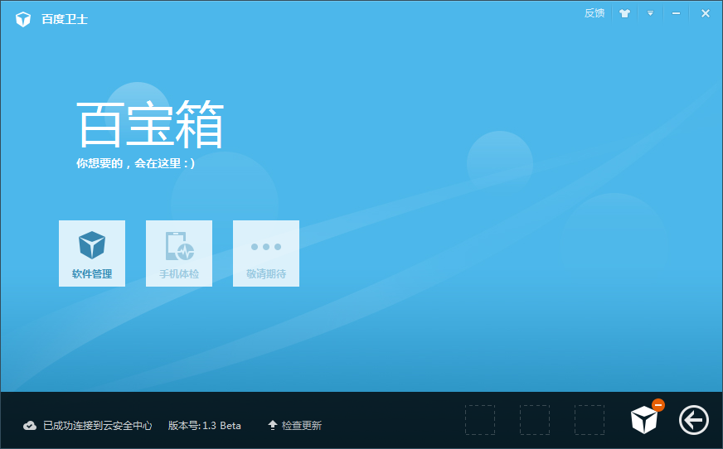Click the Baidu Weishi shield logo
The image size is (723, 449).
(x=23, y=19)
